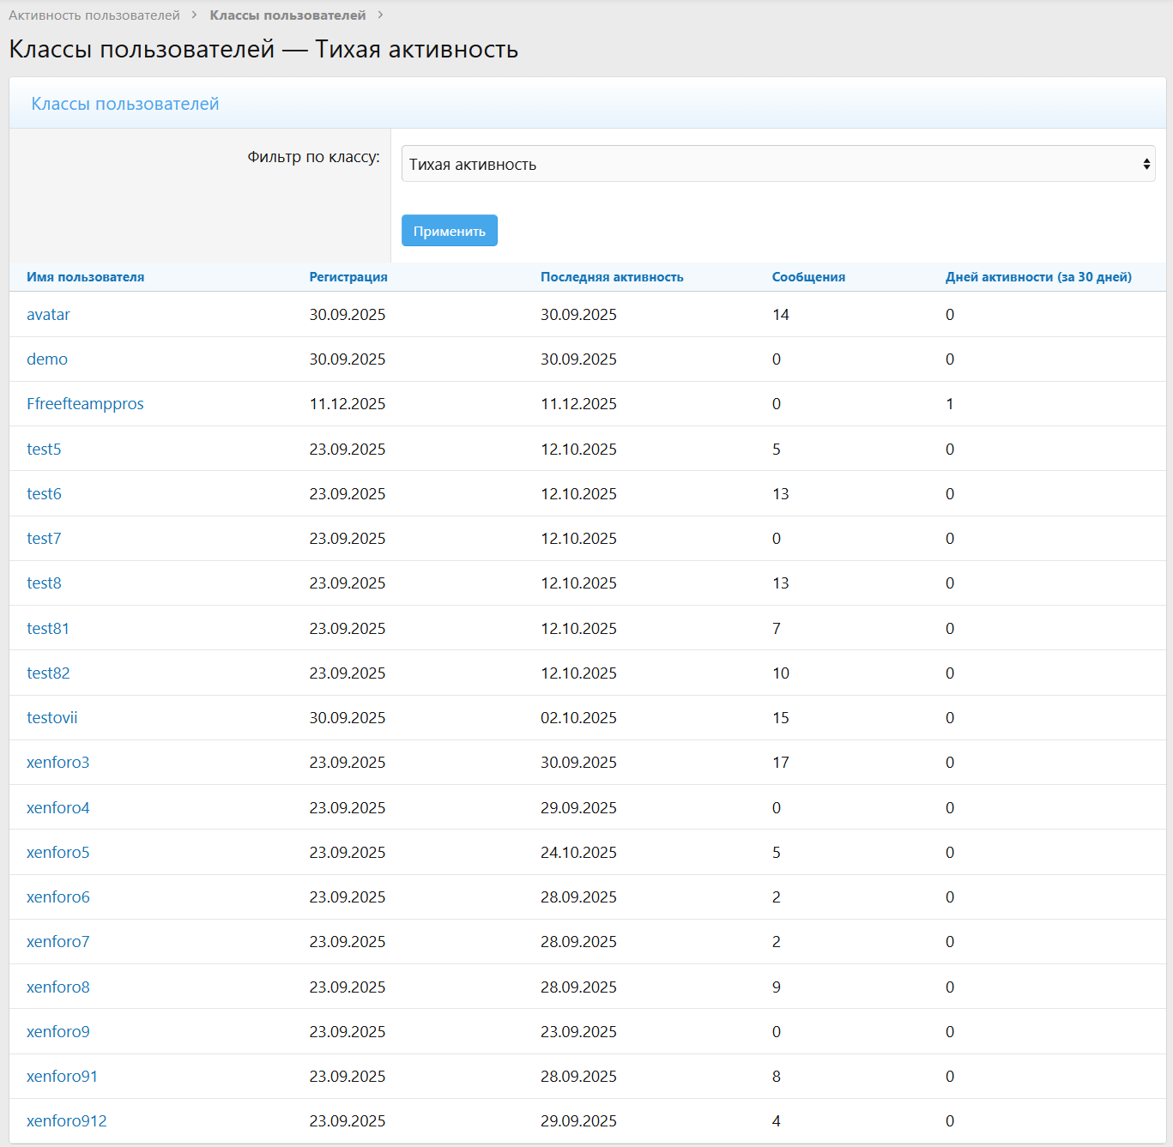Image resolution: width=1173 pixels, height=1147 pixels.
Task: Sort by Сообщения column header
Action: [x=808, y=277]
